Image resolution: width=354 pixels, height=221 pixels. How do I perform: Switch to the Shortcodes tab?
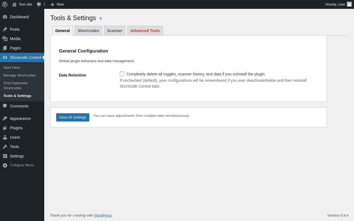[x=88, y=31]
